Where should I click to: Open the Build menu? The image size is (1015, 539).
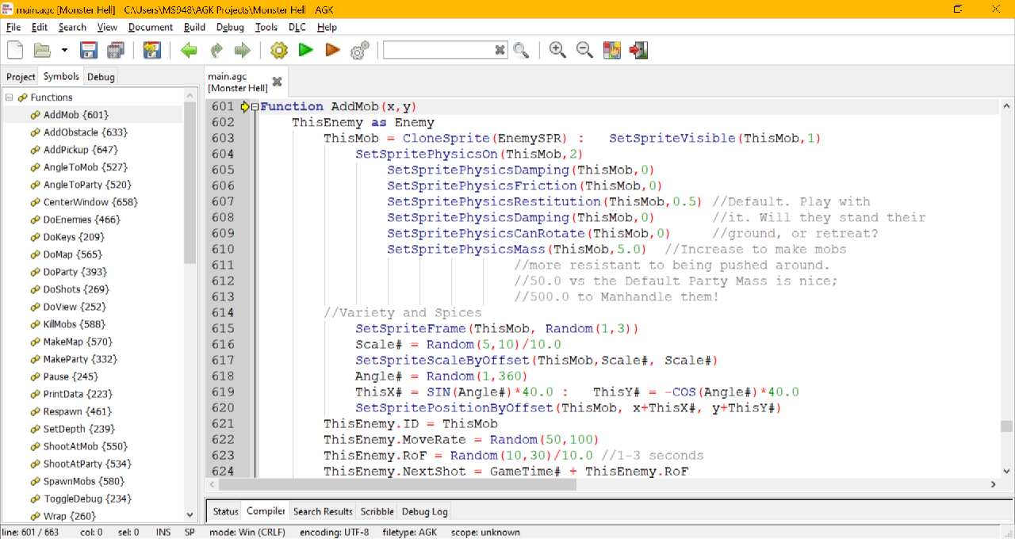pos(194,27)
